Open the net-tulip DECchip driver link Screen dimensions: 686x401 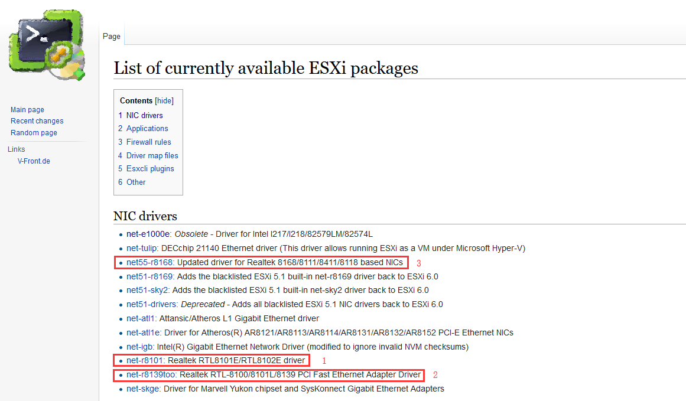click(142, 248)
